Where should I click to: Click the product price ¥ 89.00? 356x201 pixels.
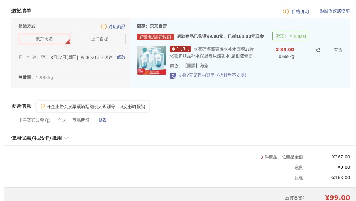(x=285, y=50)
